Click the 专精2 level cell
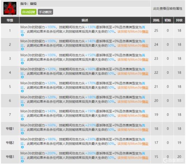This screenshot has width=186, height=165. click(10, 143)
